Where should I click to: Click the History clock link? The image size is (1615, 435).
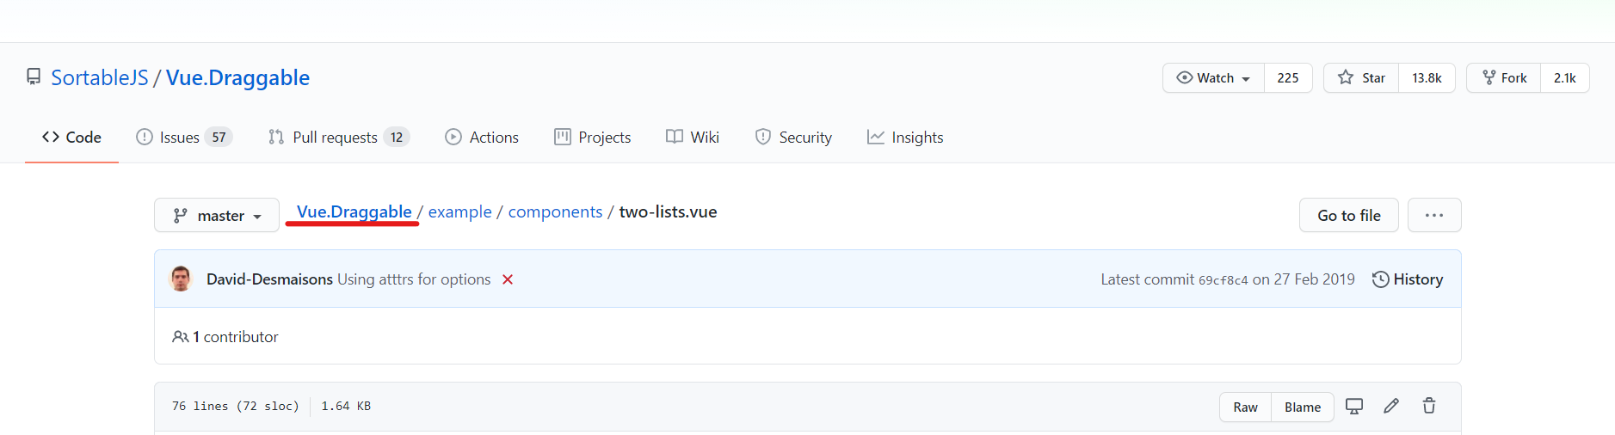click(x=1408, y=279)
